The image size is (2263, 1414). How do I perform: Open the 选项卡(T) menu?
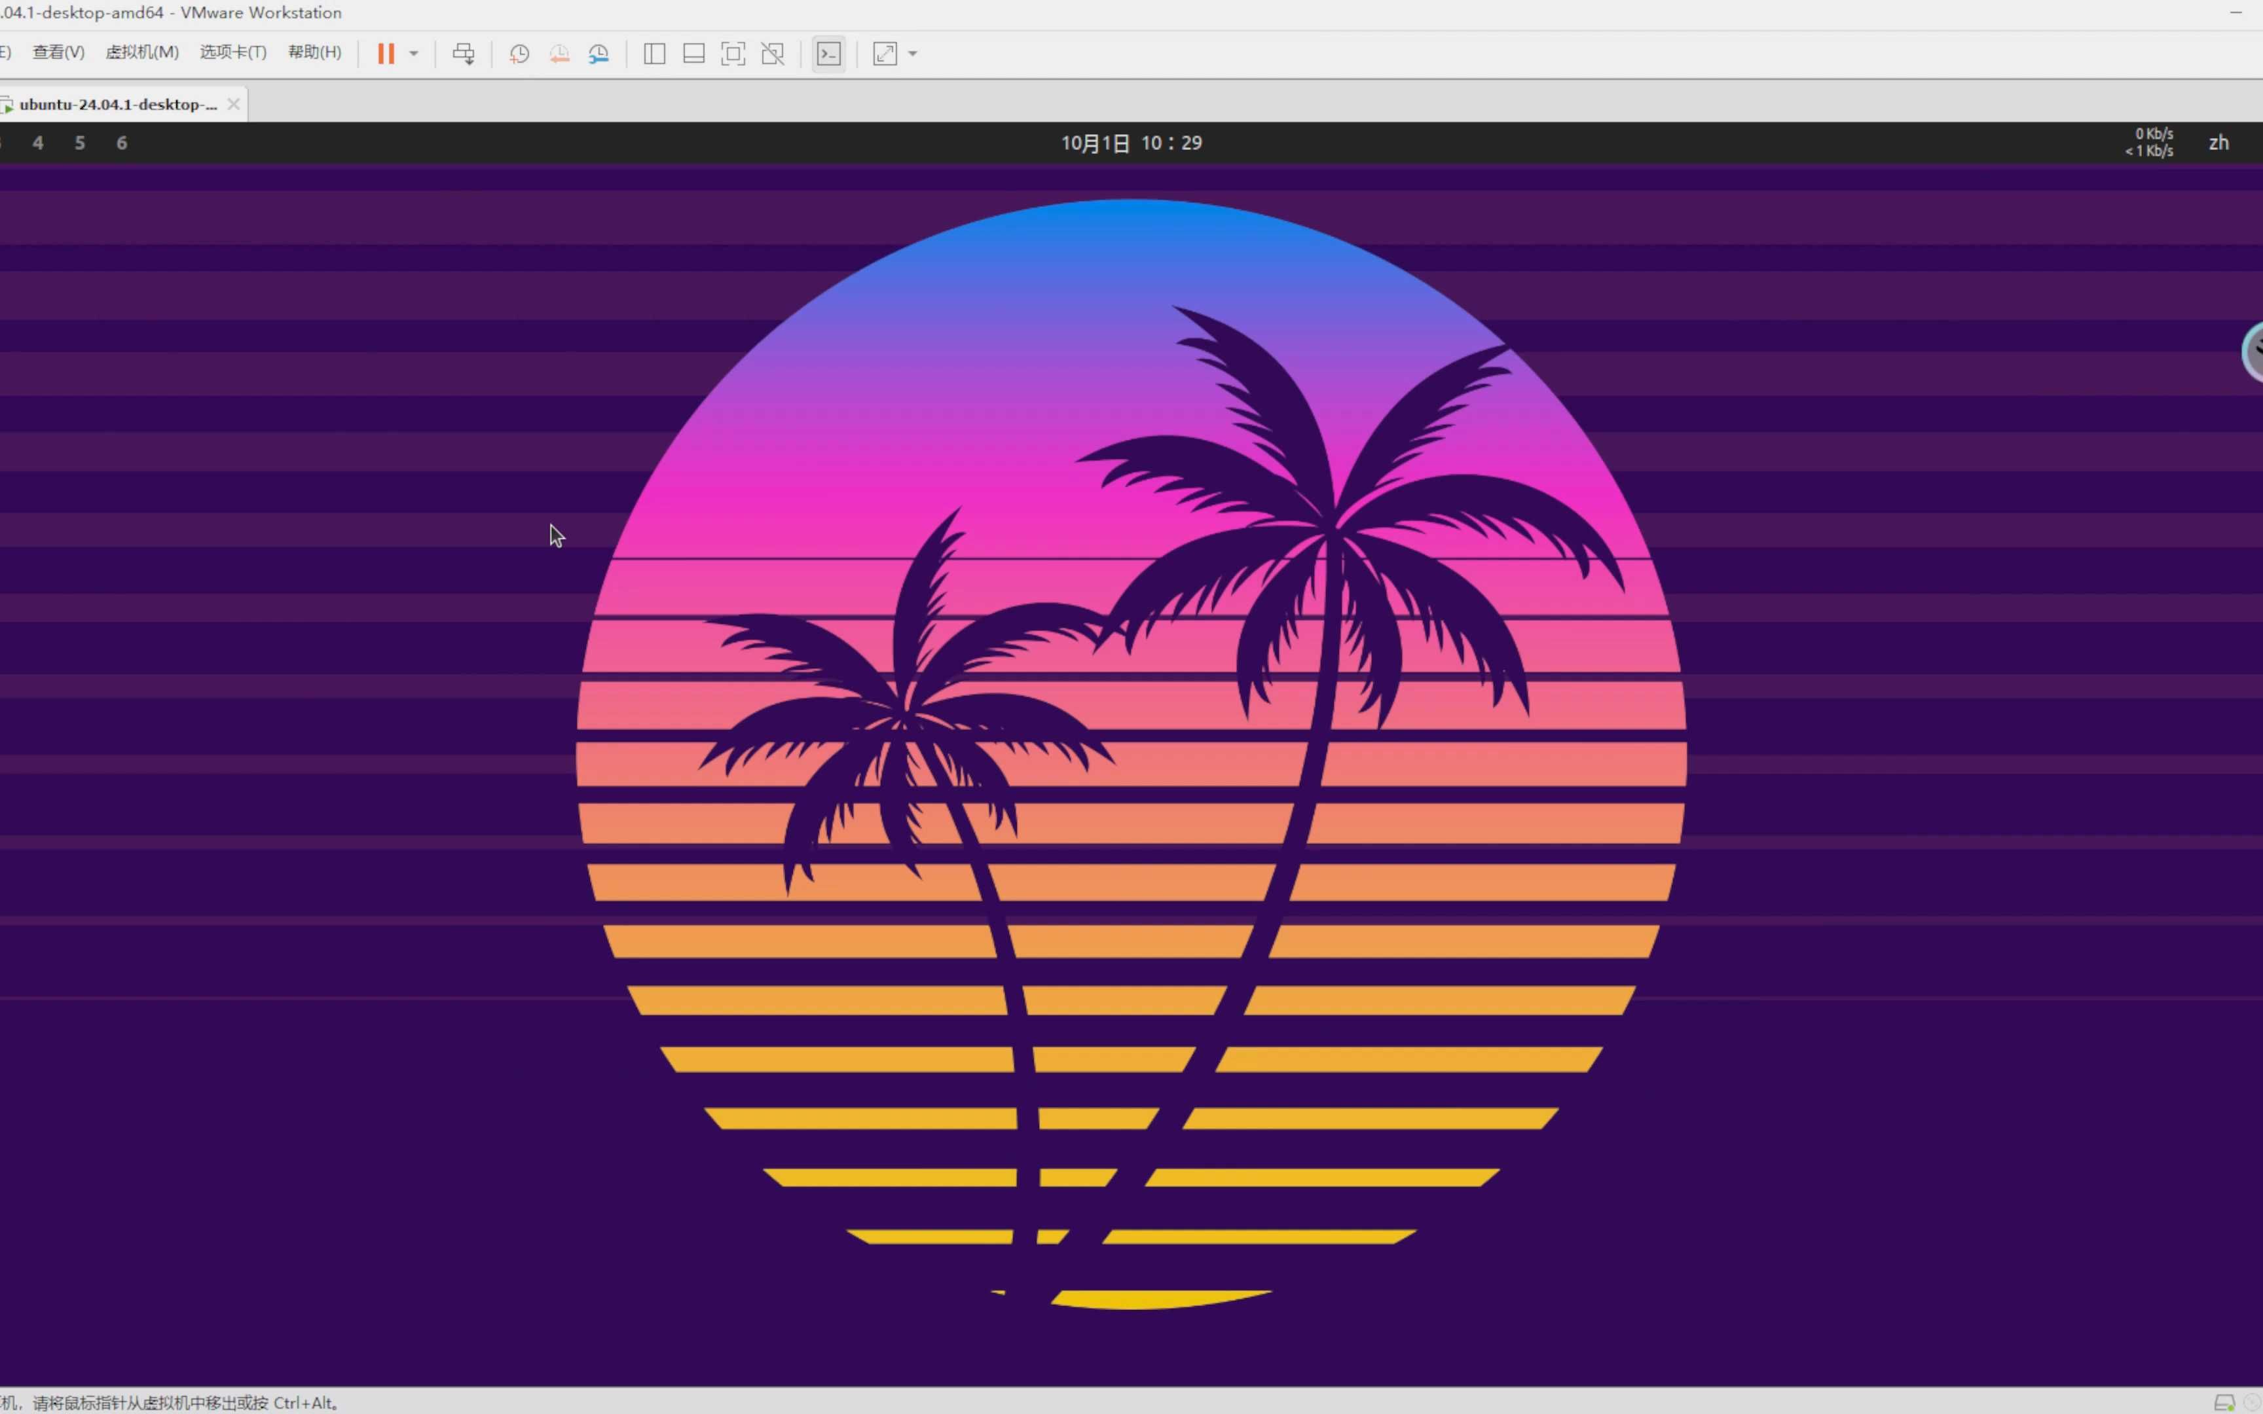(233, 52)
